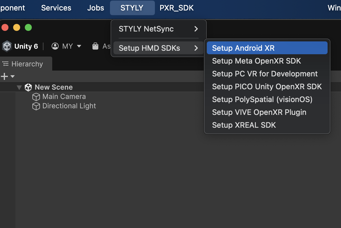
Task: Select Directional Light in the Hierarchy
Action: click(69, 106)
